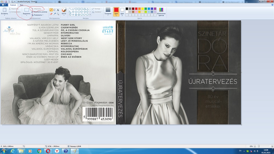Pick the purple color swatch in palette
The height and width of the screenshot is (154, 274).
tap(155, 9)
